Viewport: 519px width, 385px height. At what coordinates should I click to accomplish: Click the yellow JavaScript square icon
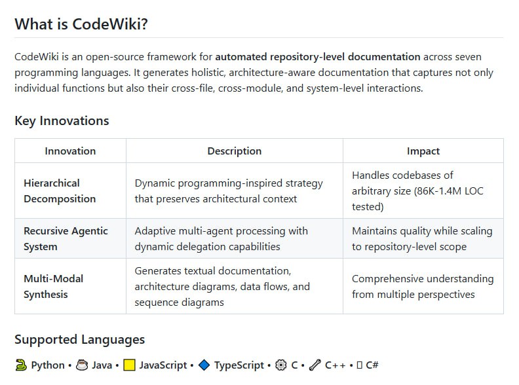130,365
